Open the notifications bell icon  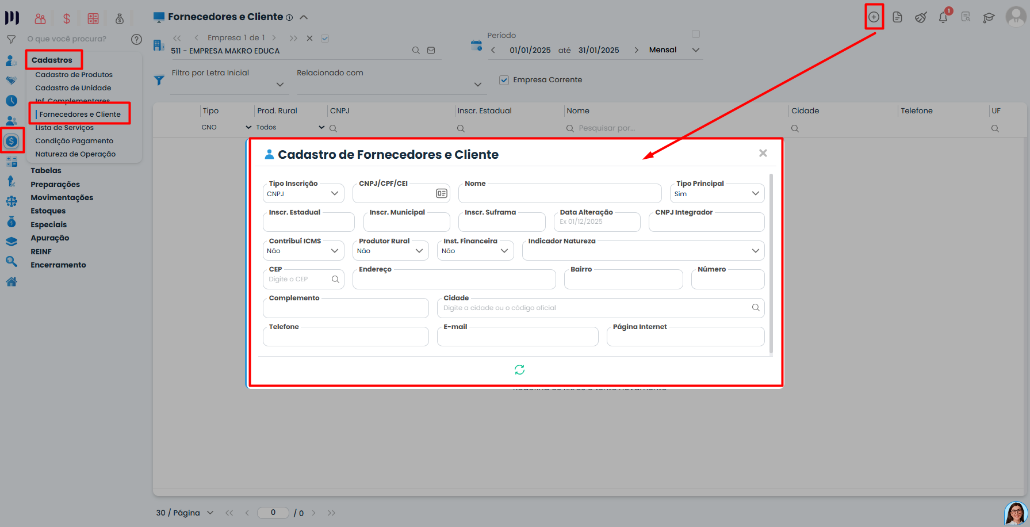943,17
